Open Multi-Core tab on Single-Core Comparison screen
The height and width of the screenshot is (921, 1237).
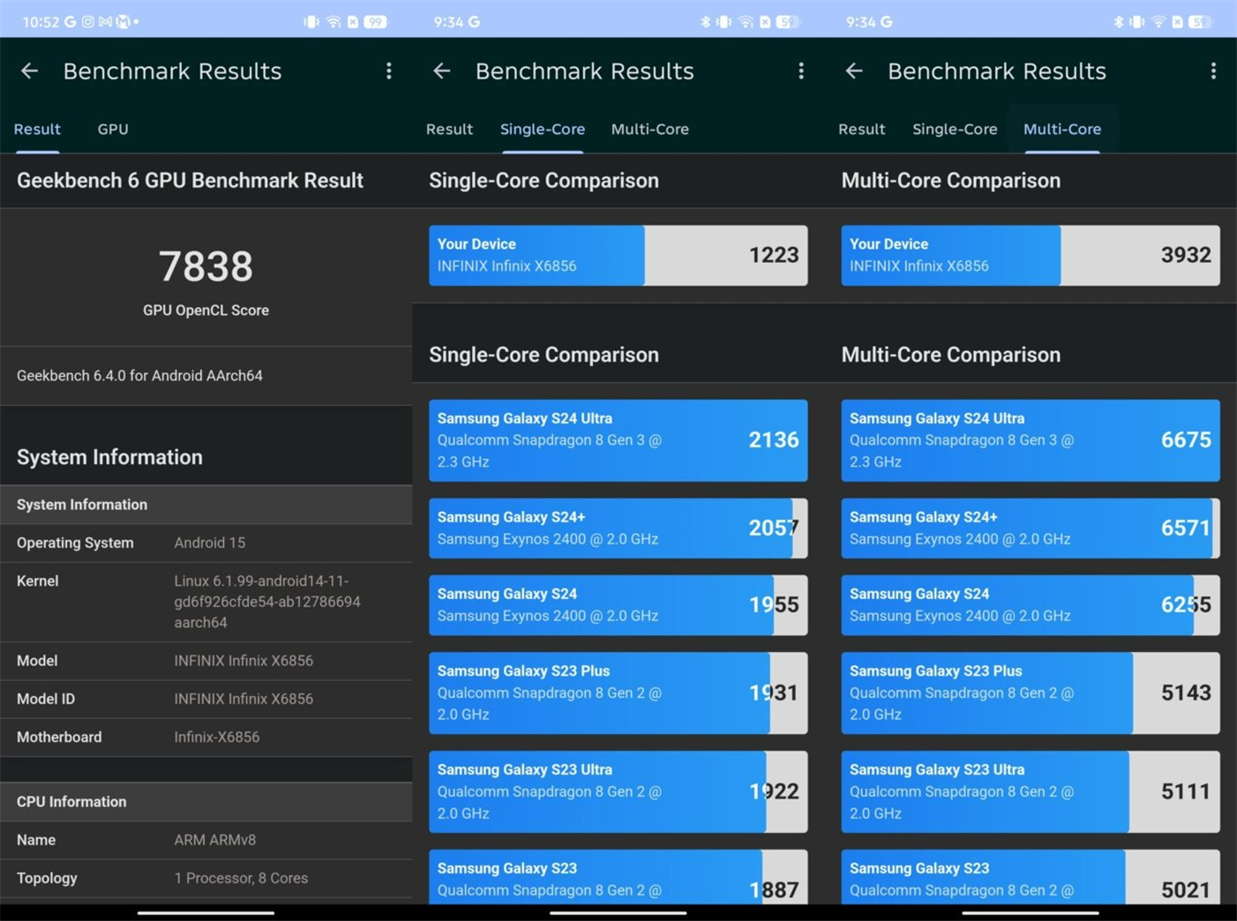(650, 129)
